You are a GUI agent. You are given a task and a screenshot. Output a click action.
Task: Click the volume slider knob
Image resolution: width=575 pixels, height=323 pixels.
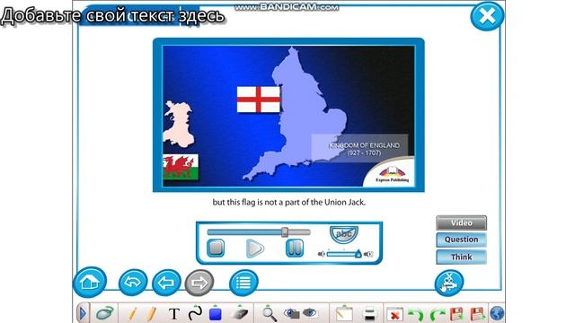358,253
